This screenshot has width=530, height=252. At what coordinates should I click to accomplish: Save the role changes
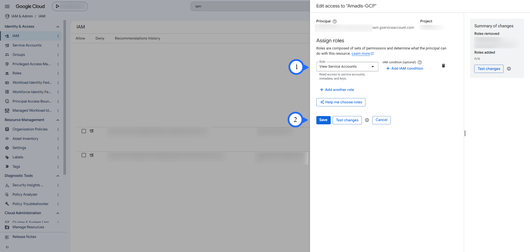pyautogui.click(x=323, y=120)
